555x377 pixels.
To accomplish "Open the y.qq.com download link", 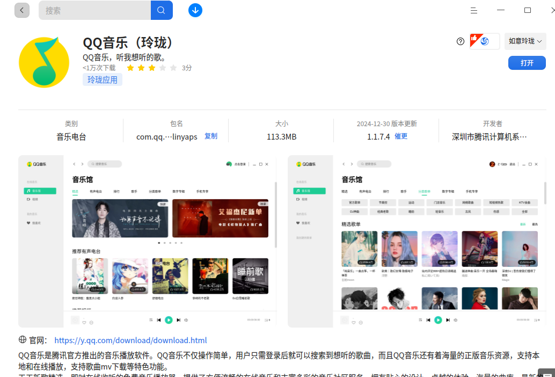I will tap(130, 340).
